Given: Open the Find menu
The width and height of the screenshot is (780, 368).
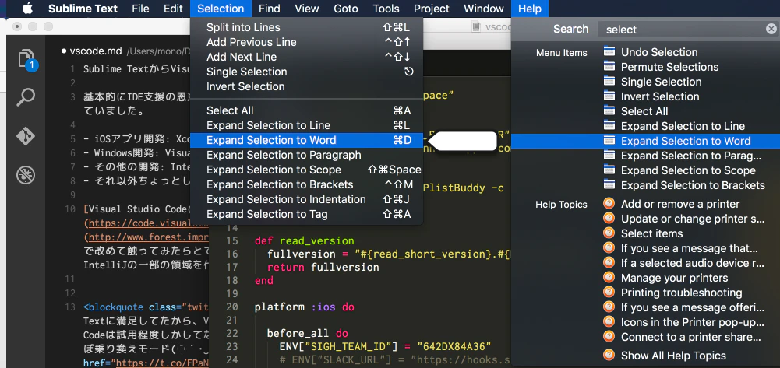Looking at the screenshot, I should (x=269, y=9).
